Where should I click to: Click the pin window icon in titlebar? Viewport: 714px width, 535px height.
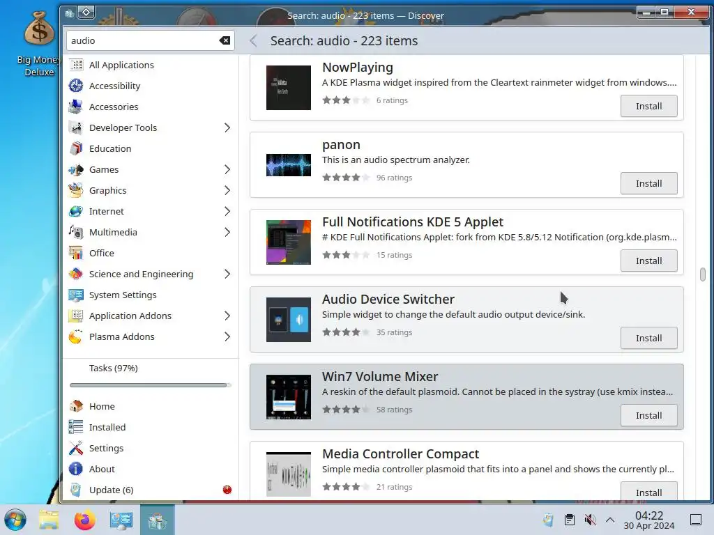tap(86, 13)
